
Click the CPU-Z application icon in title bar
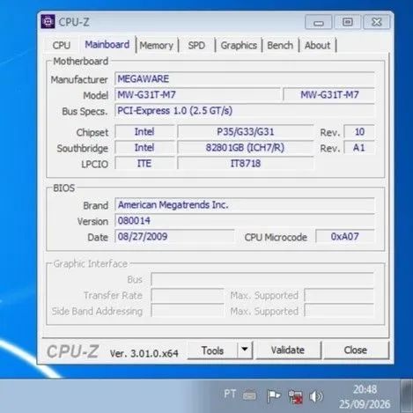click(x=48, y=22)
